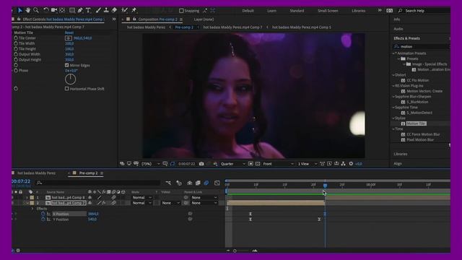The image size is (462, 260).
Task: Select the Rotation tool
Action: pyautogui.click(x=46, y=10)
